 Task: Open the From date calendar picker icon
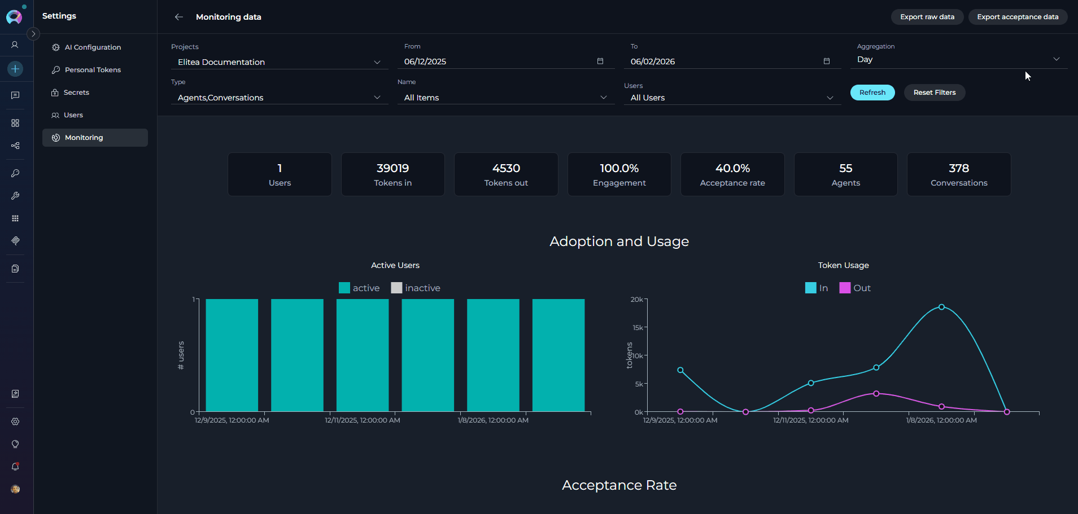pyautogui.click(x=600, y=61)
